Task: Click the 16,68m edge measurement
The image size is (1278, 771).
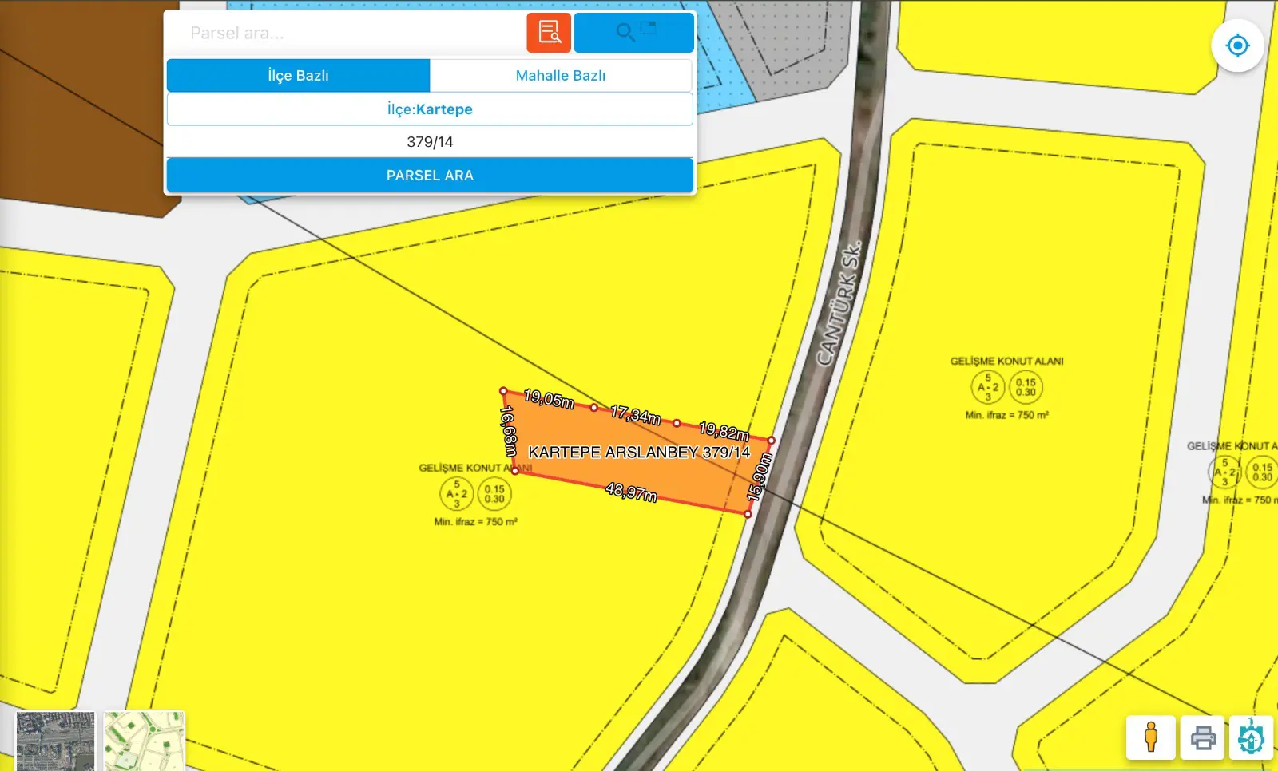Action: point(508,430)
